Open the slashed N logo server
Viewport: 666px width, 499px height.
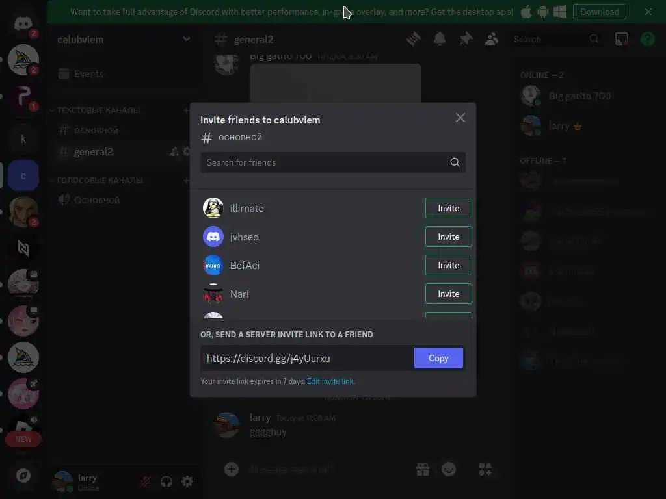23,248
